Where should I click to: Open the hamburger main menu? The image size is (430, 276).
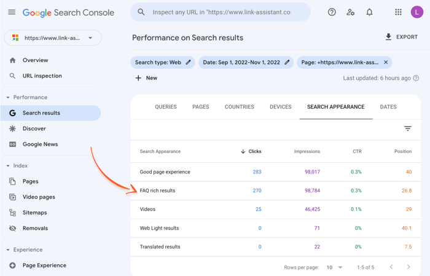point(12,12)
